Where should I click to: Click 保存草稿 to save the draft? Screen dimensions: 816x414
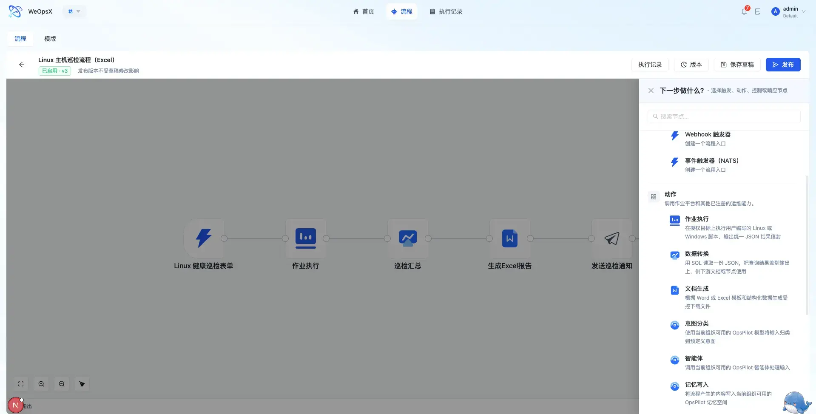pos(737,65)
